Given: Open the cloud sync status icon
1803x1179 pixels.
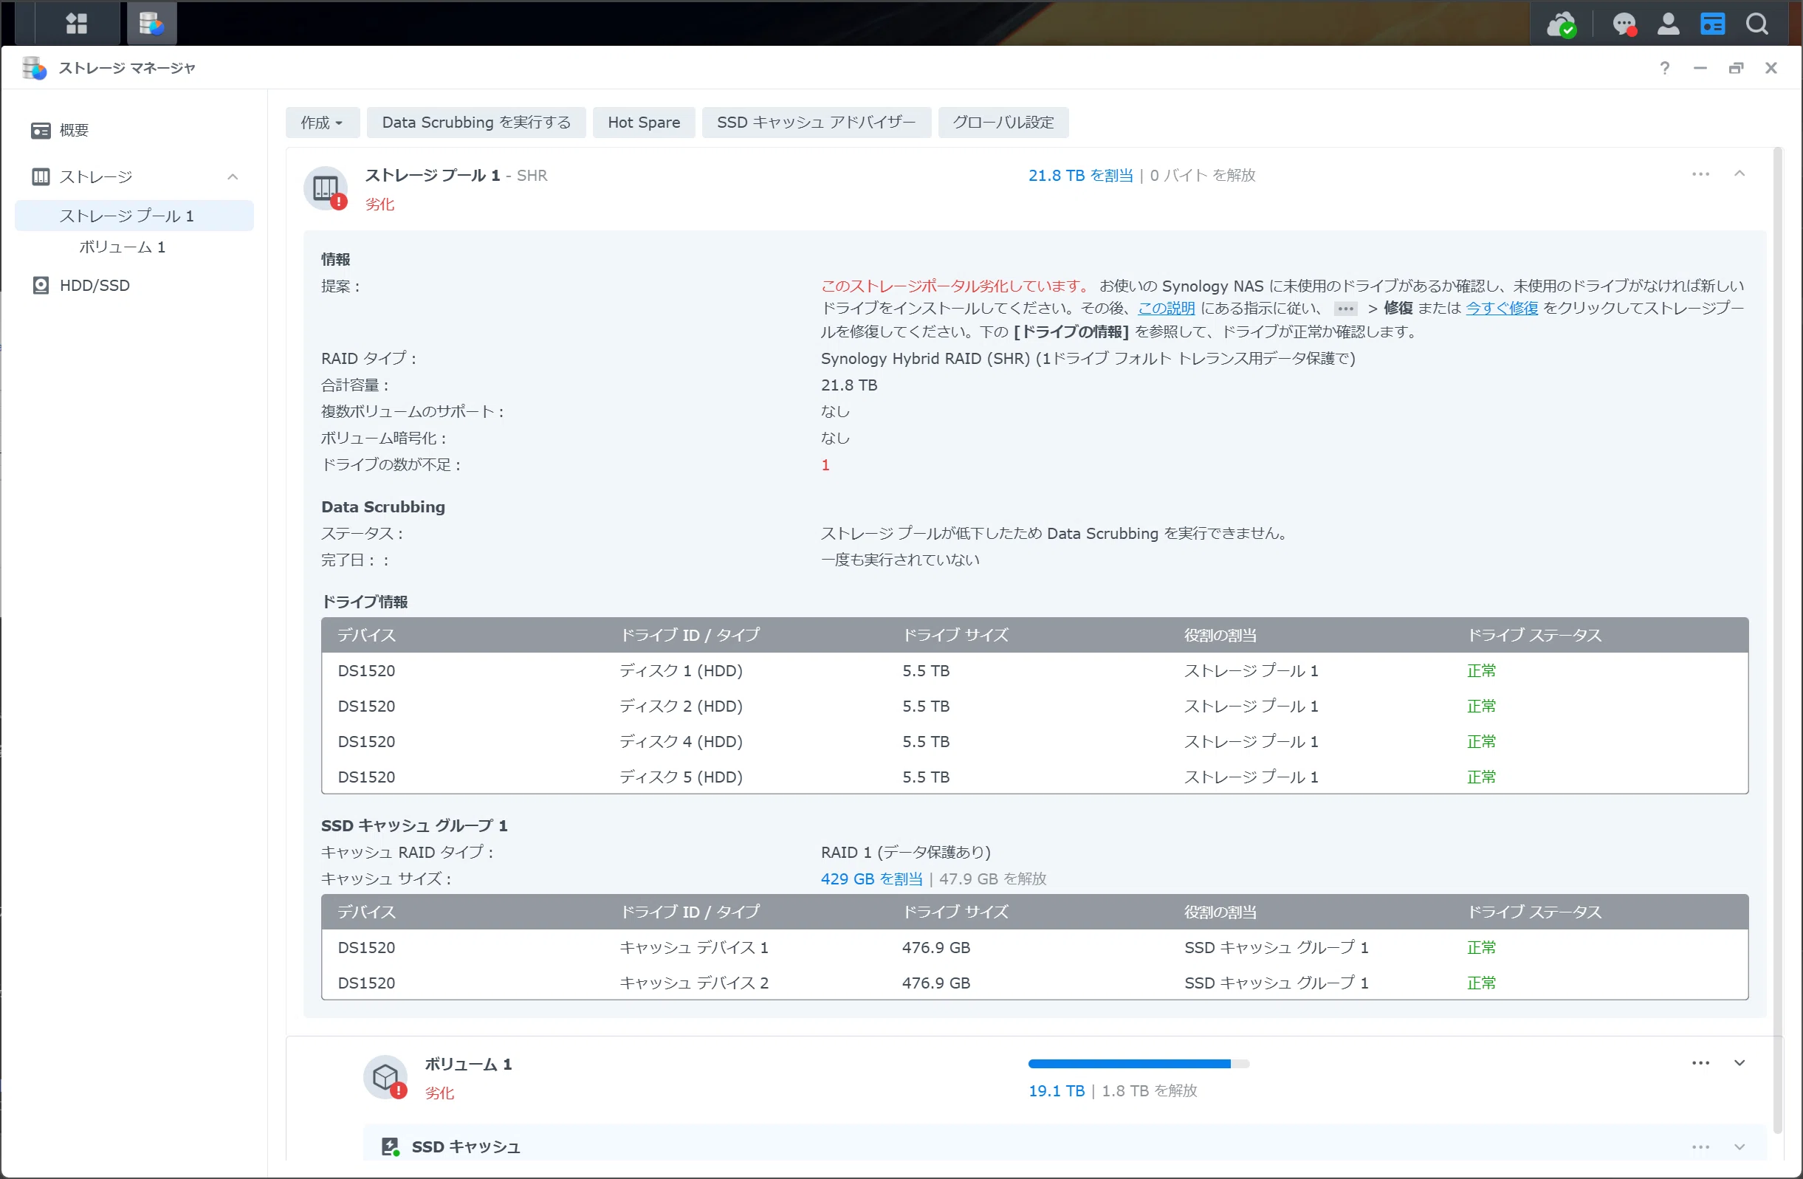Looking at the screenshot, I should 1561,24.
